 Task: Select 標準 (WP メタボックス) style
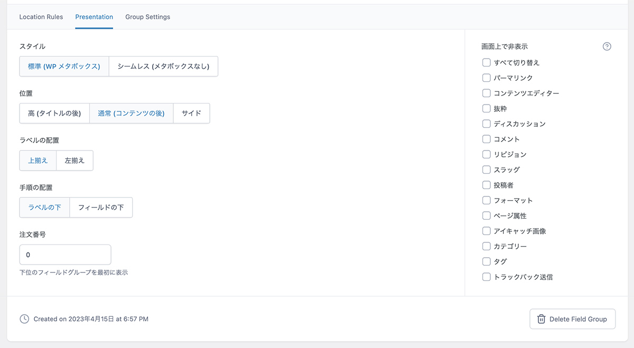[64, 67]
